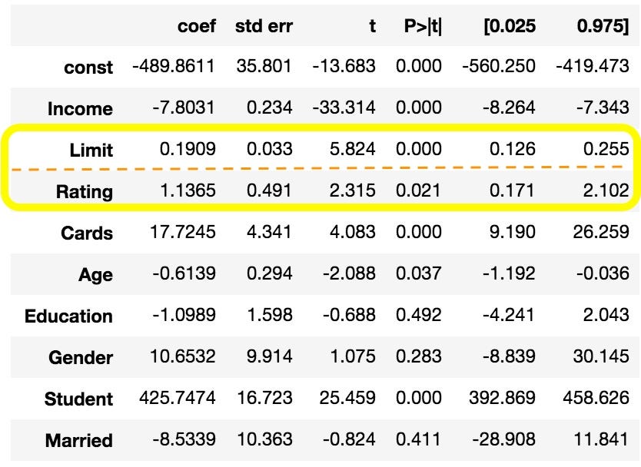
Task: Click the [0.025 column header
Action: tap(510, 26)
